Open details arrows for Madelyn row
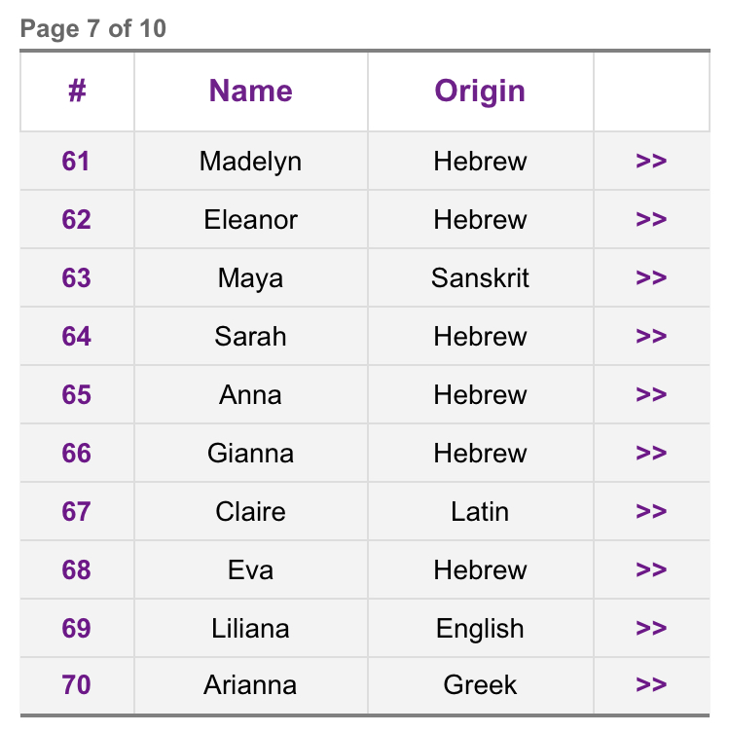 (x=651, y=162)
